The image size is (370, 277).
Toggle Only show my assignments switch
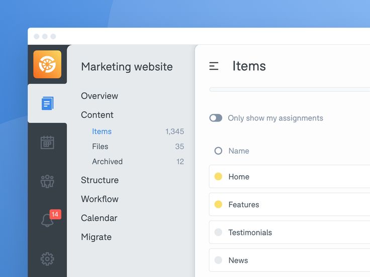[x=216, y=118]
